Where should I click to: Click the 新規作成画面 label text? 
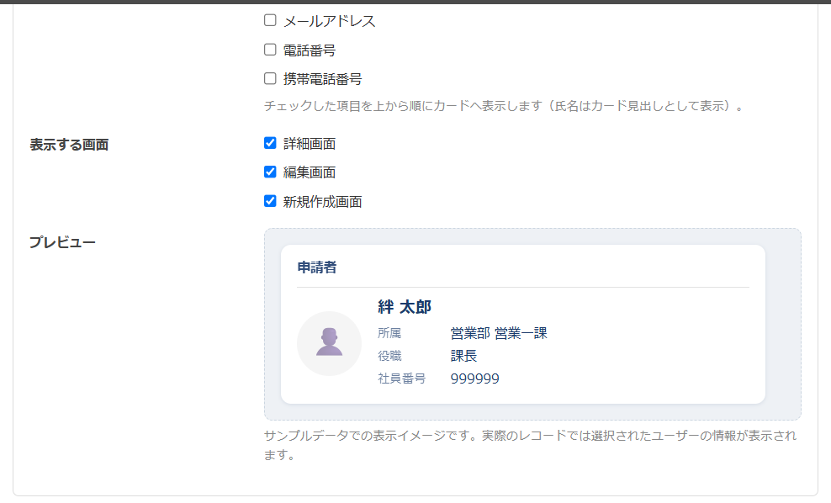click(322, 201)
